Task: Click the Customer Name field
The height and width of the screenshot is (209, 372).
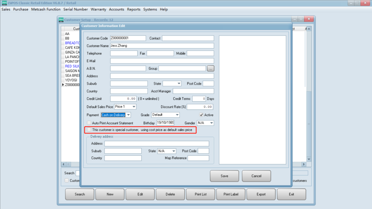Action: pyautogui.click(x=162, y=46)
